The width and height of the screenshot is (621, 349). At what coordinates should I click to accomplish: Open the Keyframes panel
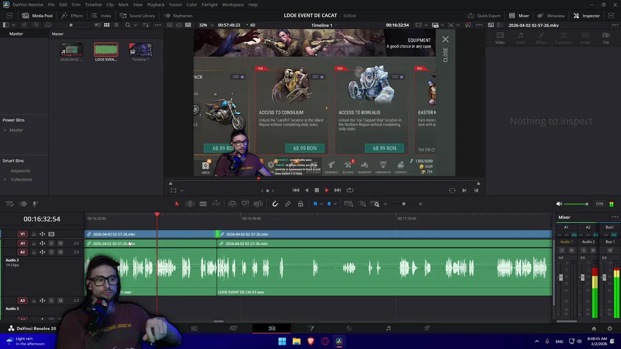(178, 16)
